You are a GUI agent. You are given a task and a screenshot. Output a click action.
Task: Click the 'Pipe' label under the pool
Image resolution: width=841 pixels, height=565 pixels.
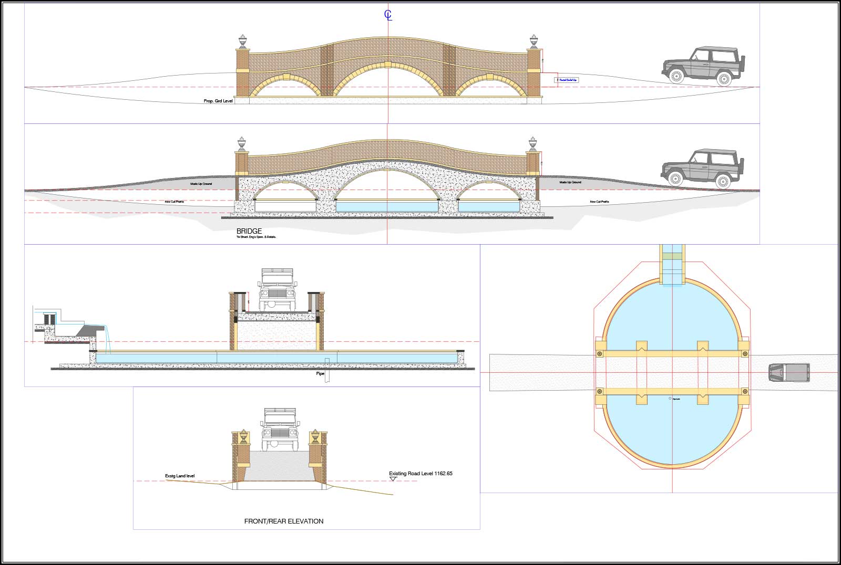pos(320,373)
